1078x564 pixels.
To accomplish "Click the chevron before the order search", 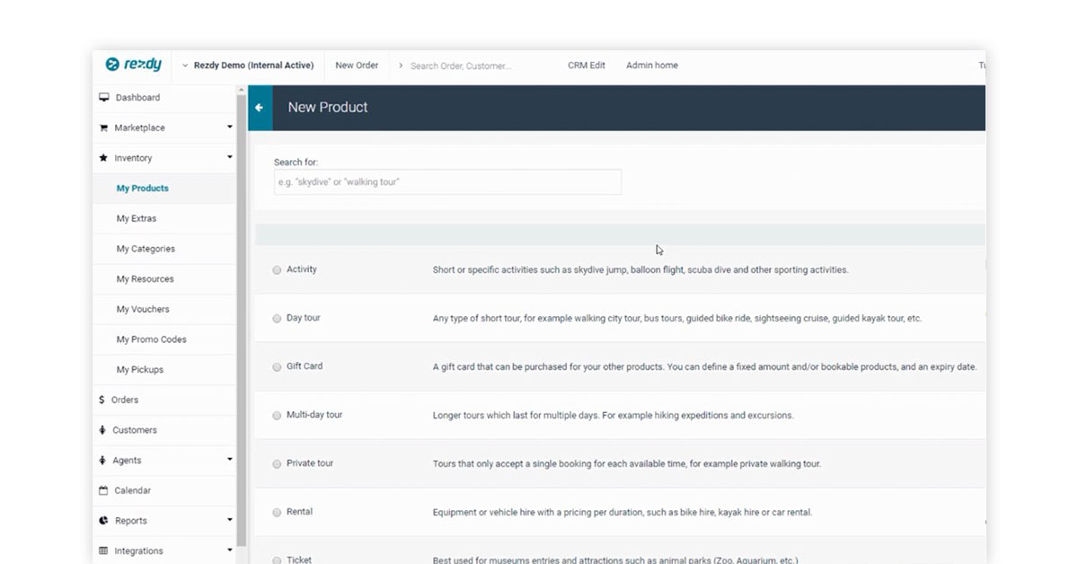I will 401,66.
